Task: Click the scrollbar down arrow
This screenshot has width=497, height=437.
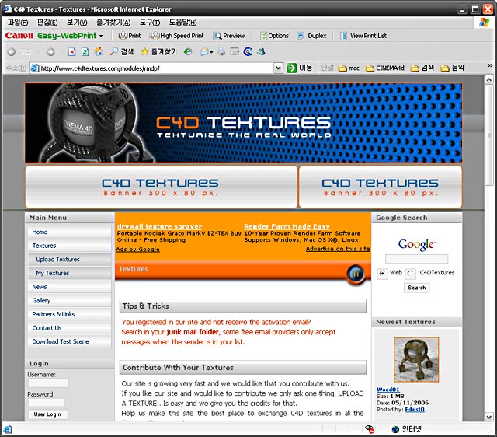Action: (x=488, y=417)
